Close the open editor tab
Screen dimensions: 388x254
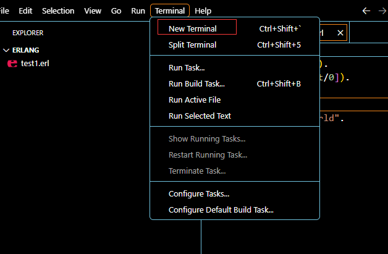click(340, 32)
